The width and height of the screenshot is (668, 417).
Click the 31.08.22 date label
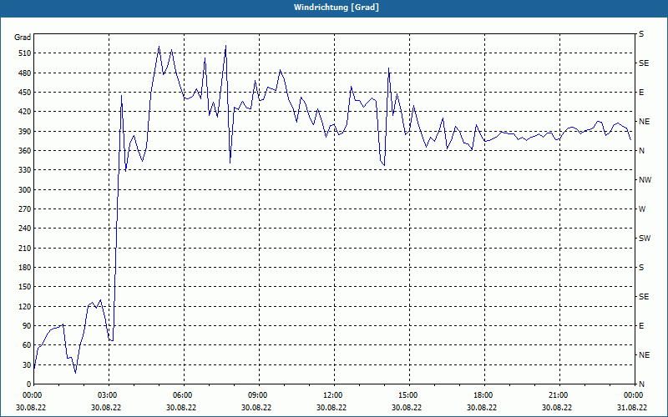633,407
